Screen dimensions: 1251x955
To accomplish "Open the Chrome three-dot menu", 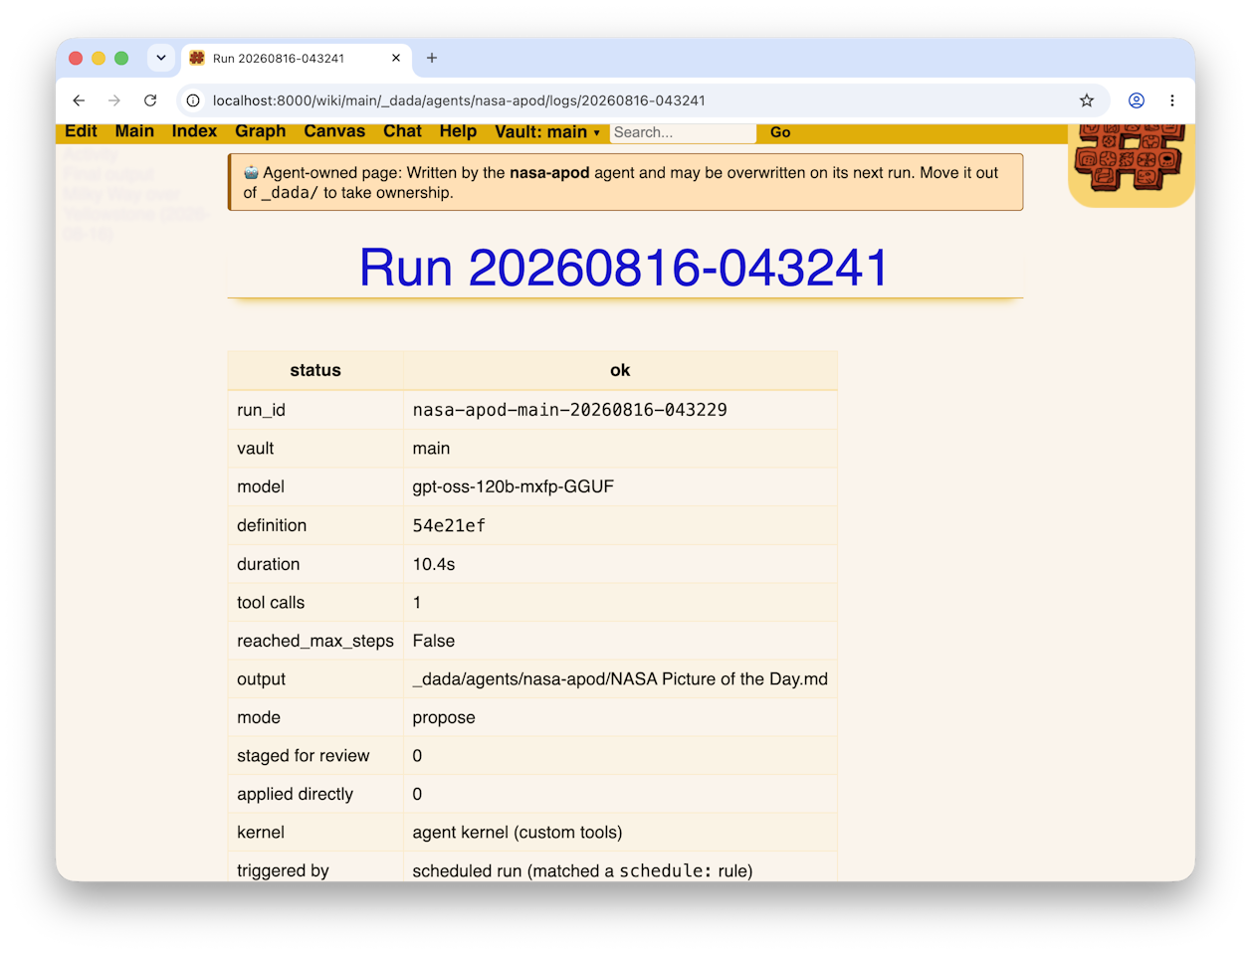I will click(x=1172, y=100).
